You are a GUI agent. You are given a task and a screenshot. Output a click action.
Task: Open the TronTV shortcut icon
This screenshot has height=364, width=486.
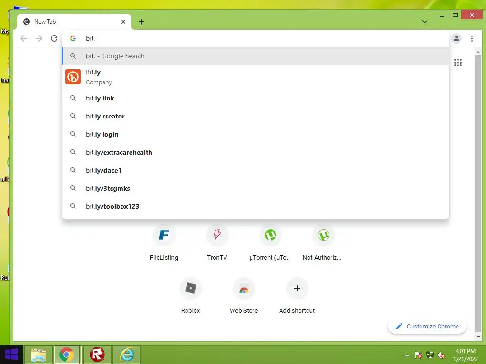217,235
